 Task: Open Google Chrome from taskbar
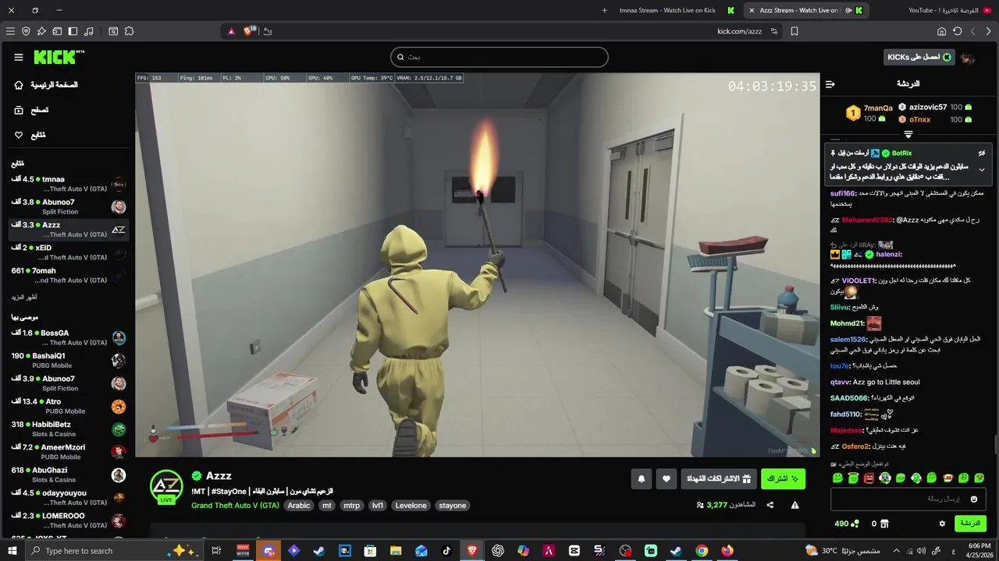(x=702, y=551)
